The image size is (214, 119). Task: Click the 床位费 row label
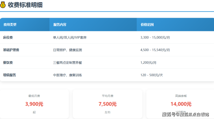(x=8, y=37)
